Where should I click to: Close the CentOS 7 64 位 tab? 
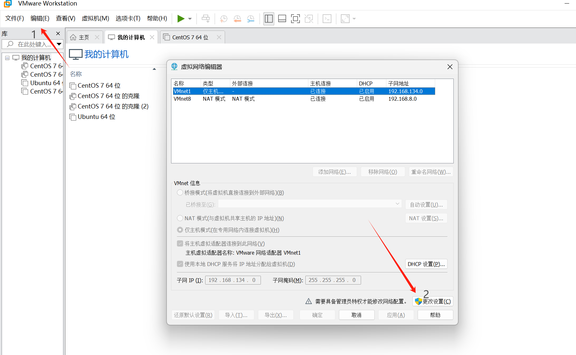tap(219, 37)
